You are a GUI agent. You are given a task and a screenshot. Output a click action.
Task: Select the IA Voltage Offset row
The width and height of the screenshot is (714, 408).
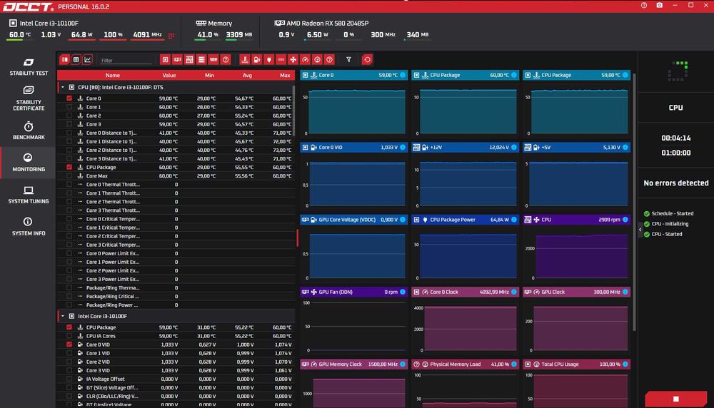tap(176, 379)
